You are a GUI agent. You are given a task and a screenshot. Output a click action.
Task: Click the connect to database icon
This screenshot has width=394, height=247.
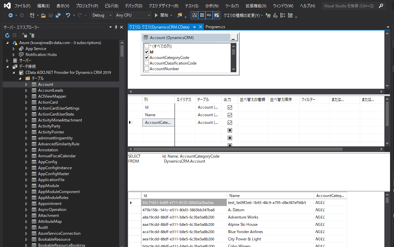point(25,35)
